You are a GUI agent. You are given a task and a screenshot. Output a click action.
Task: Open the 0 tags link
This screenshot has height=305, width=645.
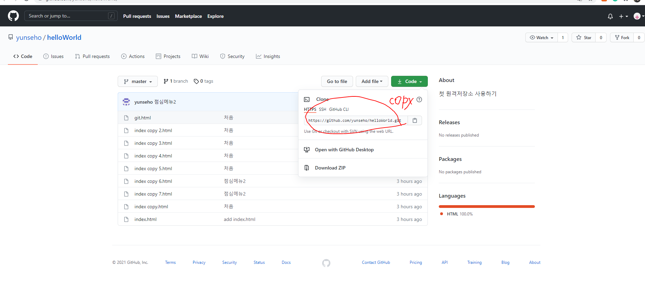point(203,81)
